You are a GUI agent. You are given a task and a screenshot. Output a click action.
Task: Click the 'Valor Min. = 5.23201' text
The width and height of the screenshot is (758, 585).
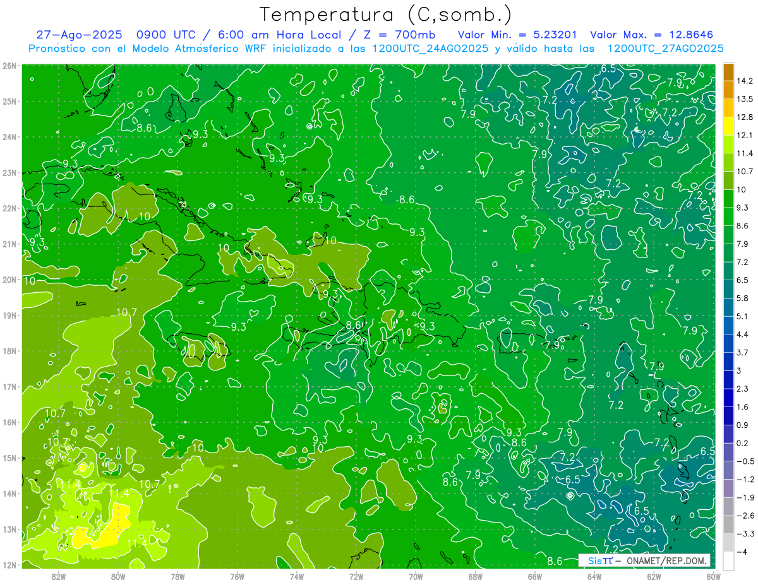[x=519, y=35]
